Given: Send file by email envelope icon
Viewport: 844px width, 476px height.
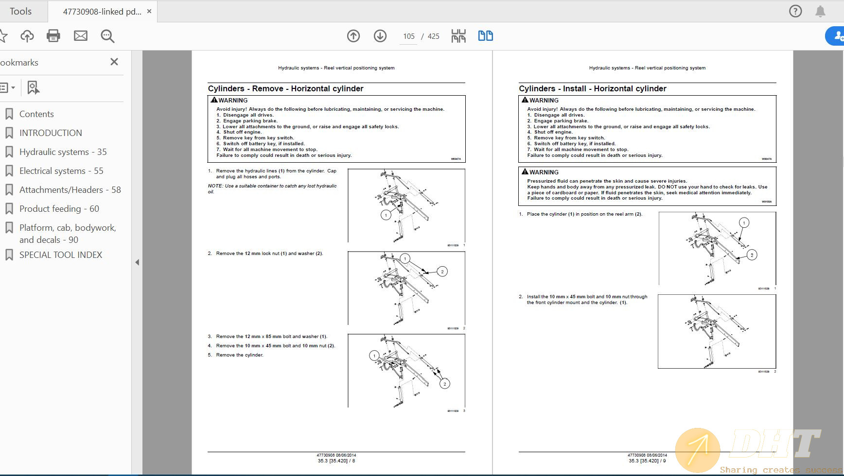Looking at the screenshot, I should coord(81,36).
